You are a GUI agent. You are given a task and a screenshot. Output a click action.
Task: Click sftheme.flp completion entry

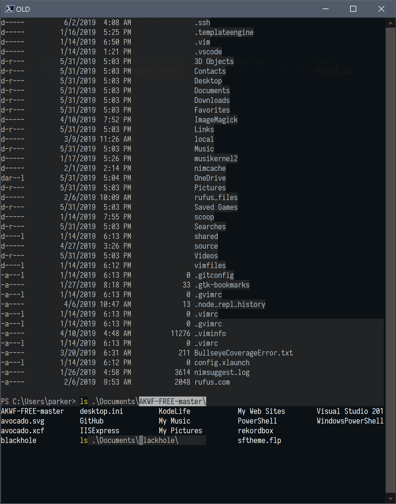coord(259,441)
